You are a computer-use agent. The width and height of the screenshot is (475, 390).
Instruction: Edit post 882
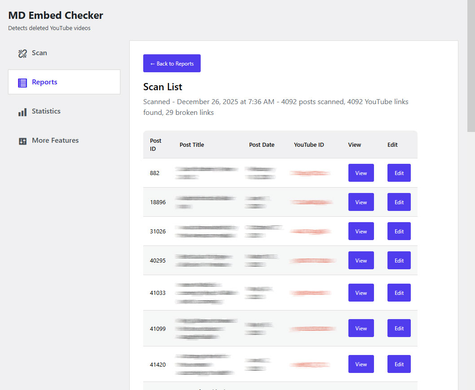click(x=399, y=173)
